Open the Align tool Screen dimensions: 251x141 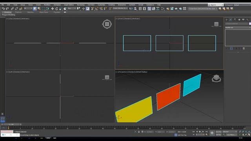[x=135, y=9]
